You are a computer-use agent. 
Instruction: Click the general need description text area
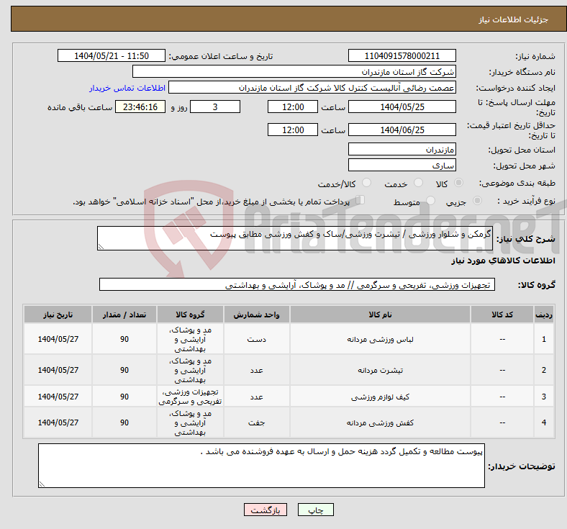tap(295, 238)
